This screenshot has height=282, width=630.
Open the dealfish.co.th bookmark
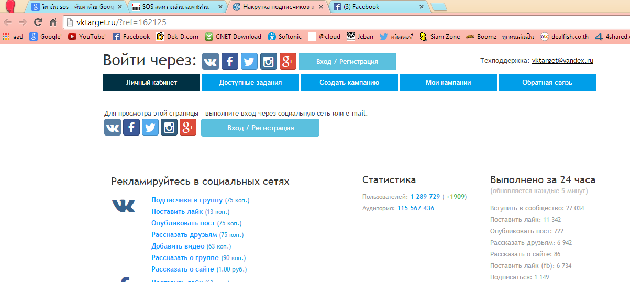point(565,37)
